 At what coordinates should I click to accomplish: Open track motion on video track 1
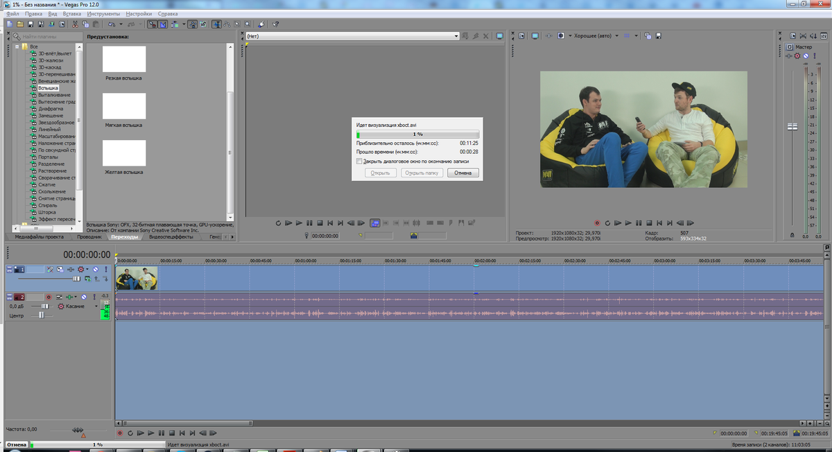(60, 269)
